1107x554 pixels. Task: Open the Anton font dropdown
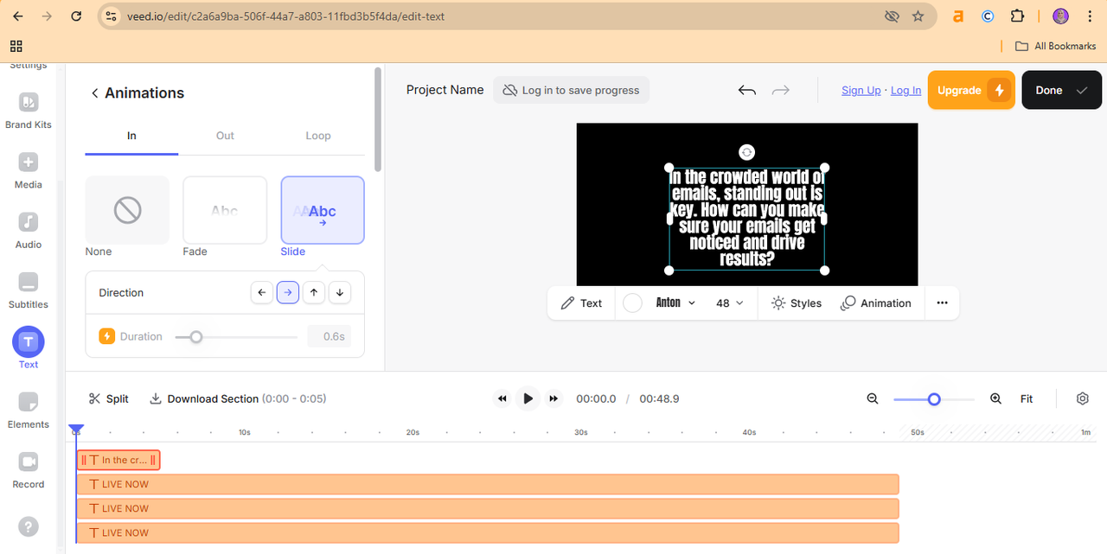[675, 303]
